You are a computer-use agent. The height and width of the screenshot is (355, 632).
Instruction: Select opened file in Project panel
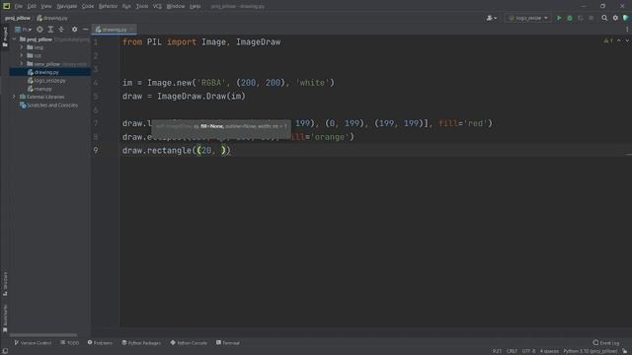tap(39, 30)
